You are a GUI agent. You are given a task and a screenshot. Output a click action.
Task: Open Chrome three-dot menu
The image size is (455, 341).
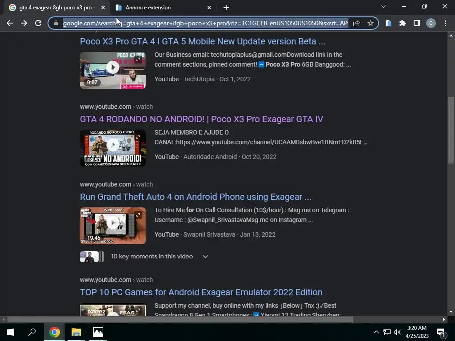(445, 23)
